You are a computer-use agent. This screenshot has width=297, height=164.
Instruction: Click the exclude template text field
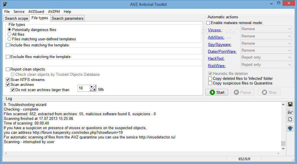(x=107, y=63)
